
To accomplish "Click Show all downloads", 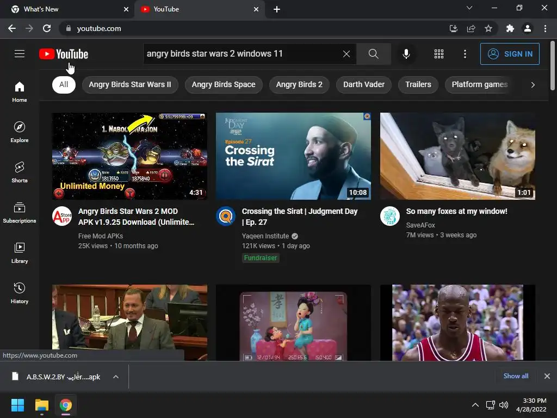I will [x=516, y=376].
